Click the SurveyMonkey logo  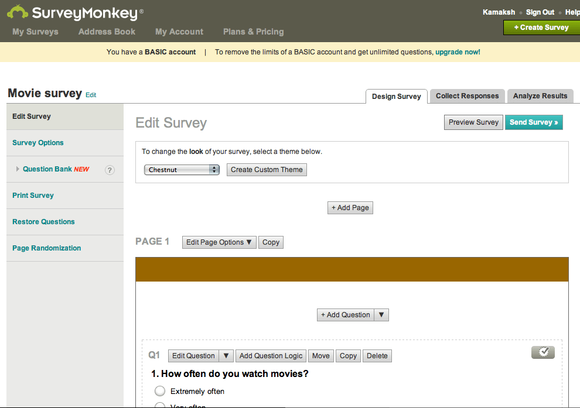point(75,12)
